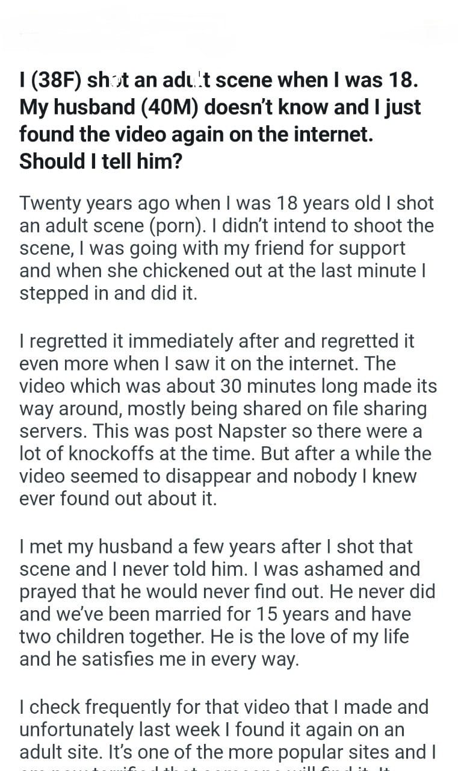
Task: Click the paragraph starting "I met my husband"
Action: [x=227, y=602]
